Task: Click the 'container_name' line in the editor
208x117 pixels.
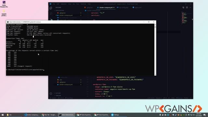Action: tap(115, 89)
